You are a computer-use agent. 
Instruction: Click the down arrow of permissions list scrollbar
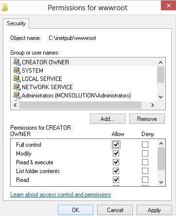point(161,182)
